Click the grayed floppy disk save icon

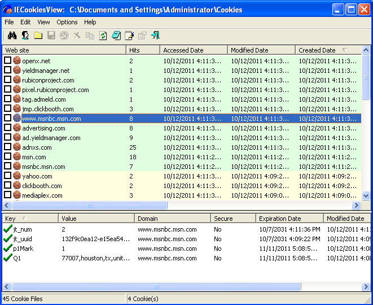pyautogui.click(x=51, y=36)
